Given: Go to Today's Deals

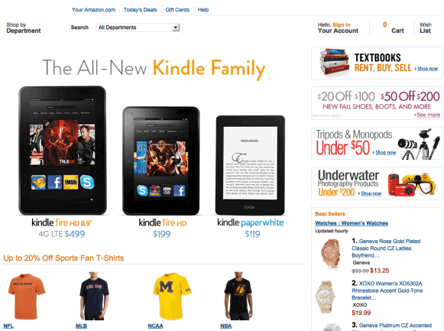Looking at the screenshot, I should tap(140, 10).
